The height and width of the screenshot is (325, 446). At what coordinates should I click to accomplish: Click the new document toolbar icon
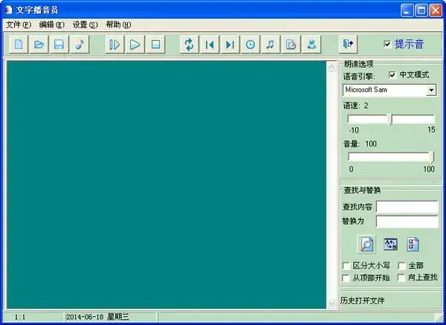coord(19,45)
